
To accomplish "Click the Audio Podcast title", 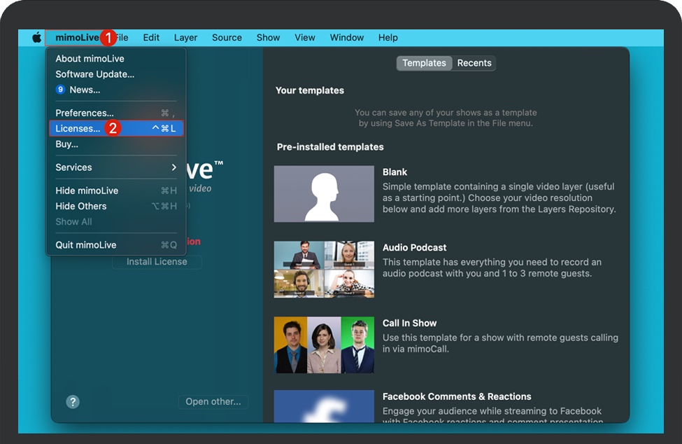I will 415,248.
